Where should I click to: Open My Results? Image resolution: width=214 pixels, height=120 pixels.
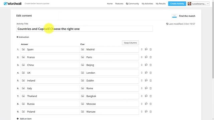[x=160, y=4]
